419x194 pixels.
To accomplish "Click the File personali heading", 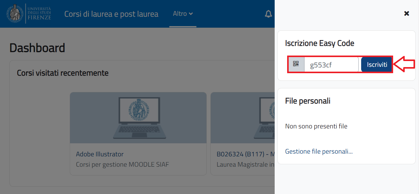I will point(308,101).
